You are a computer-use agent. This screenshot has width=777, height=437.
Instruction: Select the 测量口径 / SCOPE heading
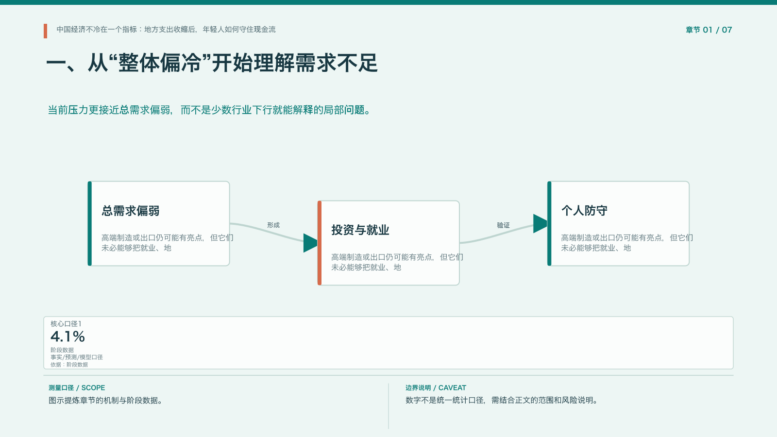(77, 388)
